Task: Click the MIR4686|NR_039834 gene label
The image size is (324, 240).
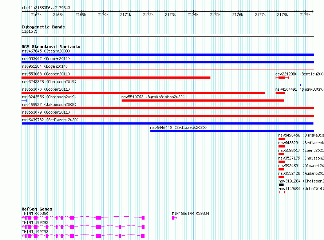Action: tap(190, 213)
